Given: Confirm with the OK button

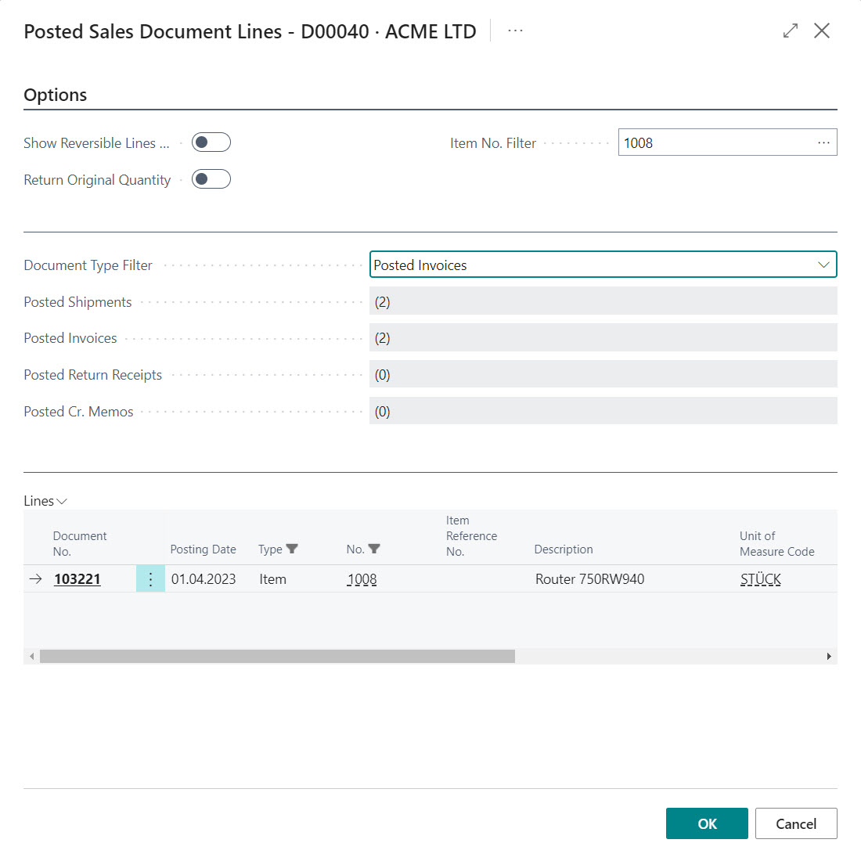Looking at the screenshot, I should (x=707, y=823).
